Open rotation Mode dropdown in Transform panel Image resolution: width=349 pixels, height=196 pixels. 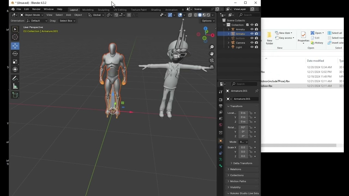pyautogui.click(x=243, y=142)
